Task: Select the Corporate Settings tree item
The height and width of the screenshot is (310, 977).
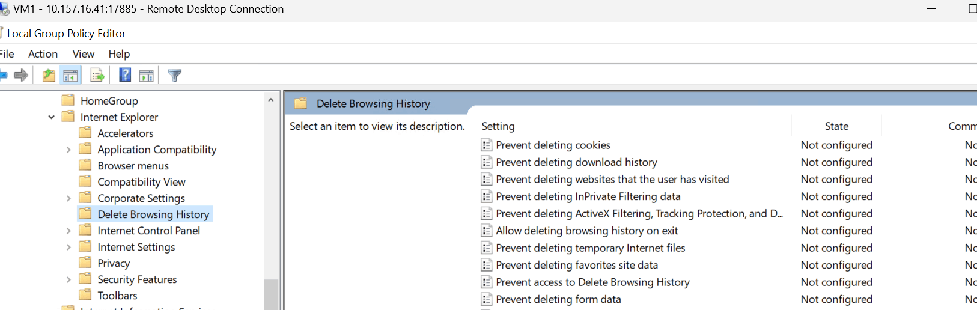Action: (141, 198)
